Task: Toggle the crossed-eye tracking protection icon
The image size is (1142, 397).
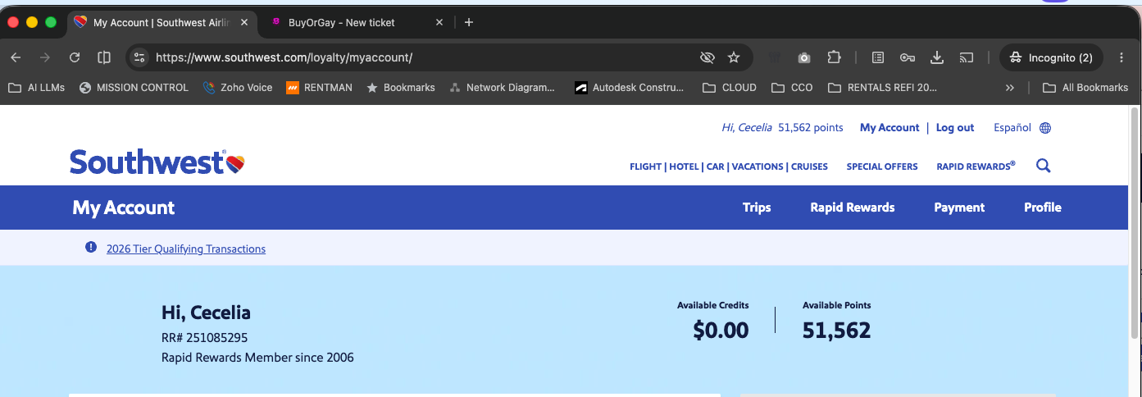Action: tap(707, 57)
